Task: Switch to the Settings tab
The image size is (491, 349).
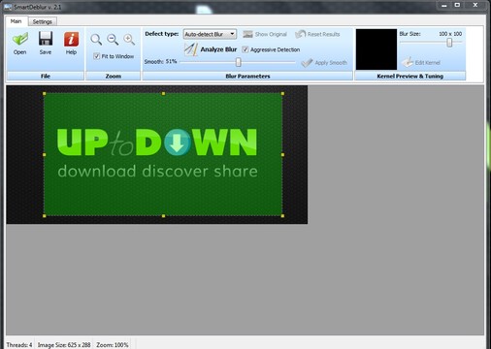Action: [43, 21]
